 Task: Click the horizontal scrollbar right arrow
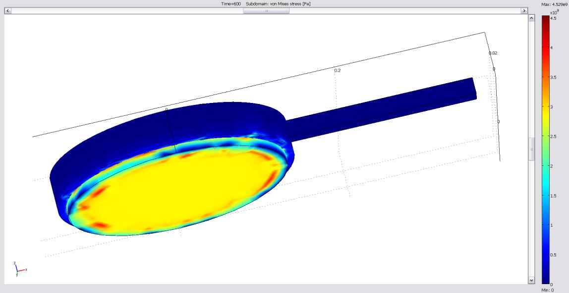tap(524, 11)
